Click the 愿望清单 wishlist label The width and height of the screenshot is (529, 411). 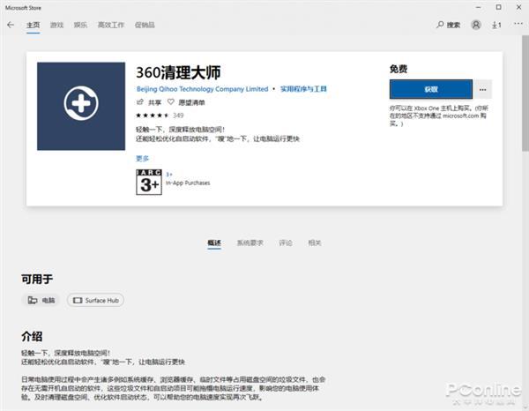tap(191, 102)
